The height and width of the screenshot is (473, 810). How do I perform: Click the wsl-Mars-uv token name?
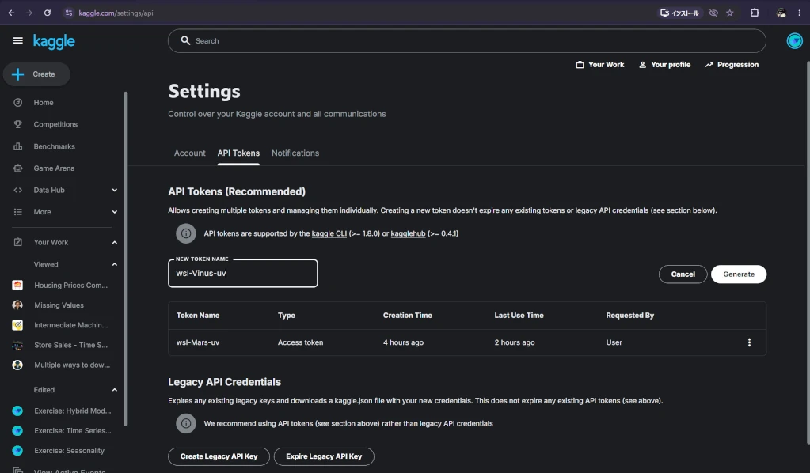(198, 342)
